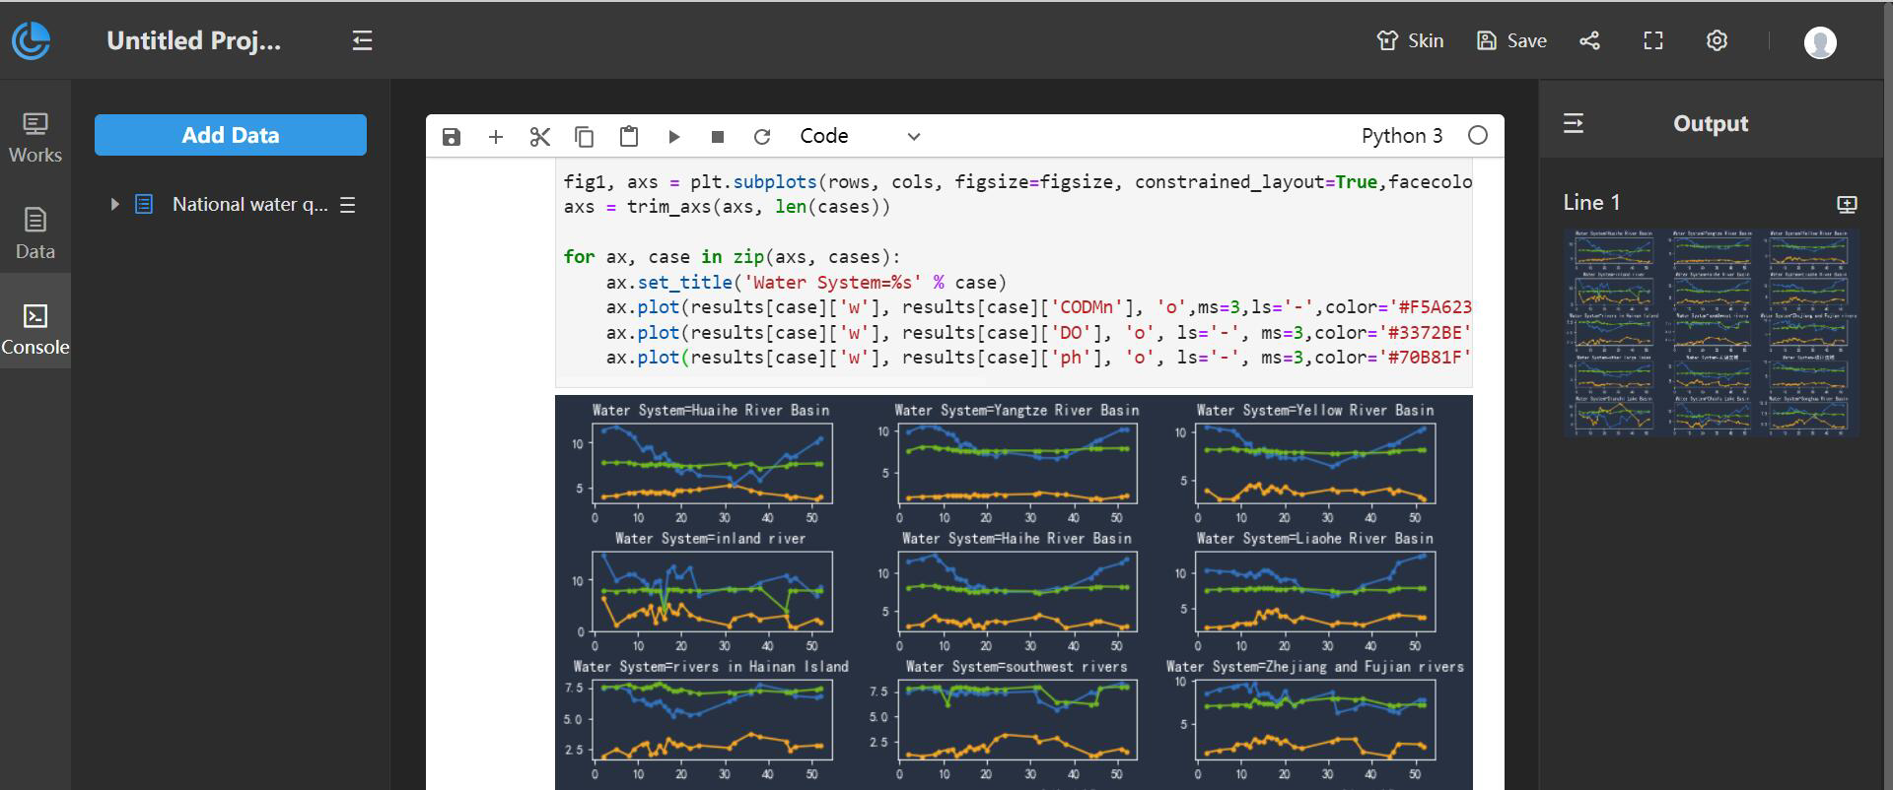The image size is (1893, 790).
Task: Paste cell from clipboard
Action: [x=628, y=137]
